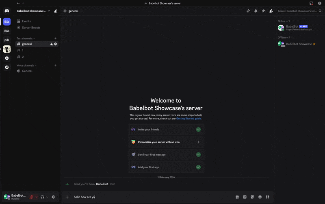Open Help question mark icon
This screenshot has width=325, height=204.
click(x=320, y=3)
